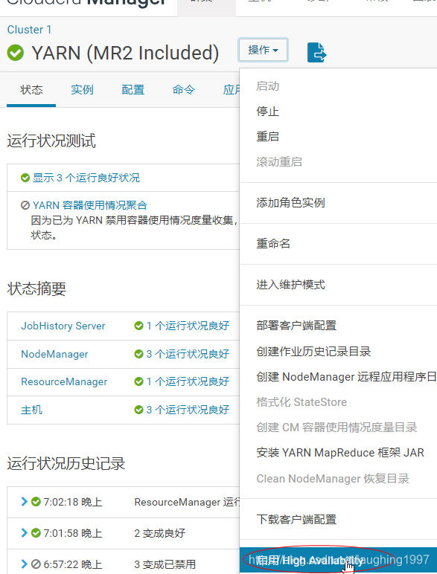The height and width of the screenshot is (574, 437).
Task: Expand the 7:02:18 晚上 history entry
Action: click(x=25, y=502)
